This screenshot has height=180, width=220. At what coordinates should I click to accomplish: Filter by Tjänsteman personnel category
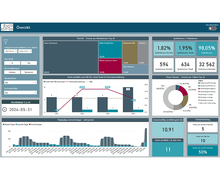29,72
